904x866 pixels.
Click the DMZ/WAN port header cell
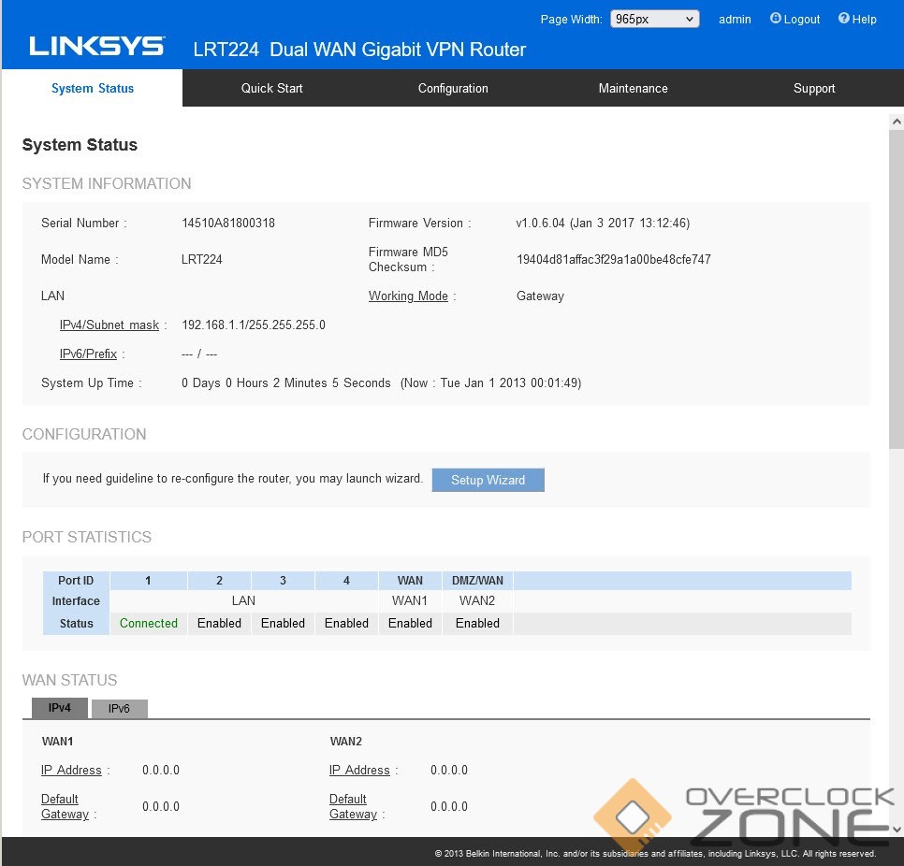[477, 580]
